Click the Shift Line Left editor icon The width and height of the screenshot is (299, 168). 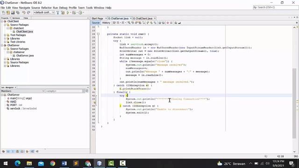point(160,23)
